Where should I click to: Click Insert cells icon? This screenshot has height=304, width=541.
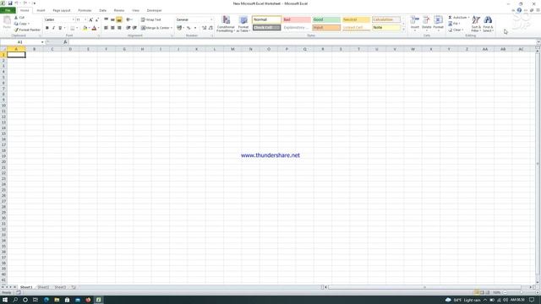(x=415, y=24)
